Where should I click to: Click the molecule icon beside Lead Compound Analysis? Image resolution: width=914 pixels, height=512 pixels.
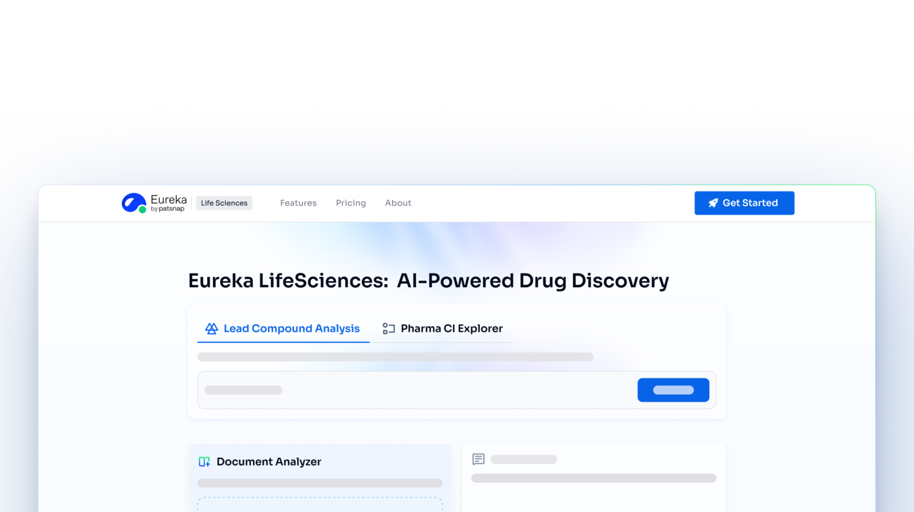coord(211,328)
